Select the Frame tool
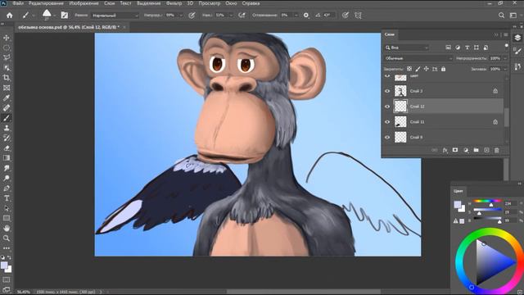 click(x=7, y=88)
